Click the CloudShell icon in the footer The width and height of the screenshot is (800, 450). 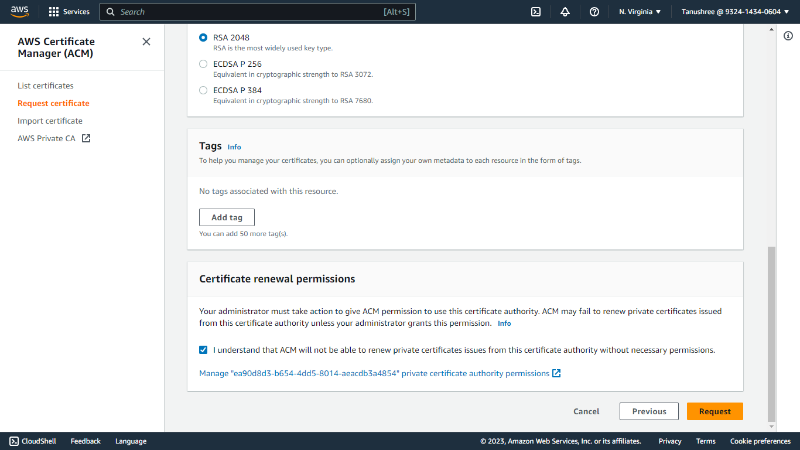14,441
